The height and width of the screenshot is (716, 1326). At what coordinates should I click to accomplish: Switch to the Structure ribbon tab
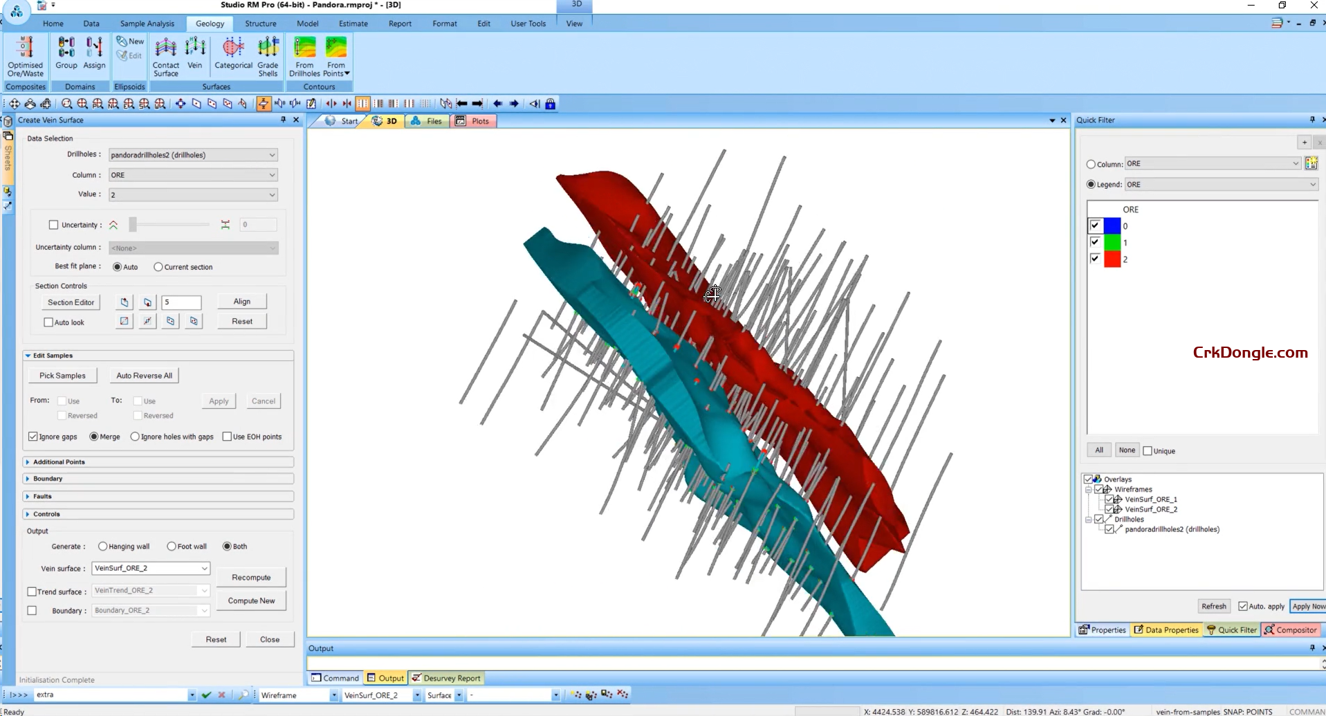pos(260,24)
